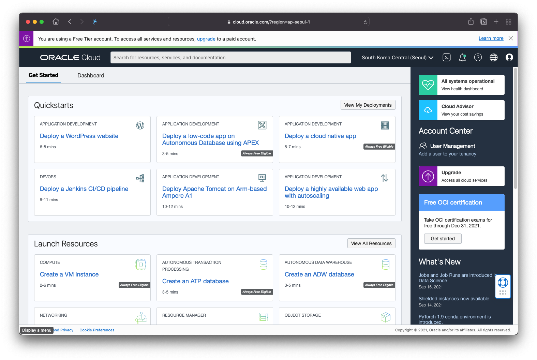Open Deploy a cloud native app link
The width and height of the screenshot is (537, 360).
click(x=320, y=136)
